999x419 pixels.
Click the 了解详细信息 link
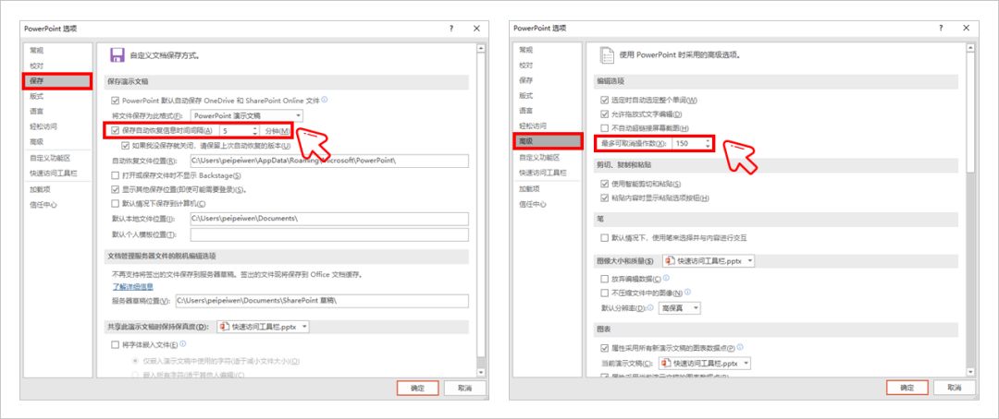pos(131,286)
